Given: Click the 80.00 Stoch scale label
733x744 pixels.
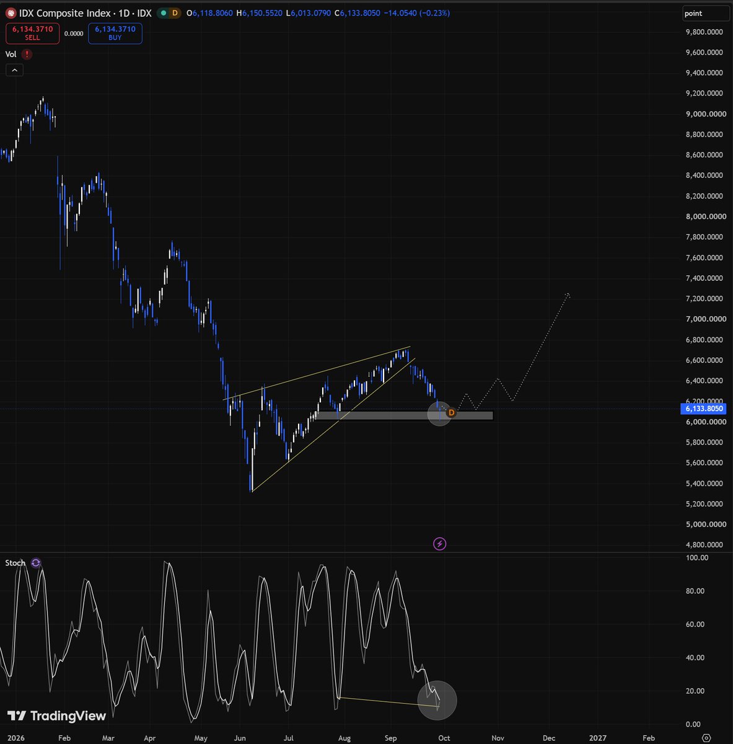Looking at the screenshot, I should coord(695,591).
